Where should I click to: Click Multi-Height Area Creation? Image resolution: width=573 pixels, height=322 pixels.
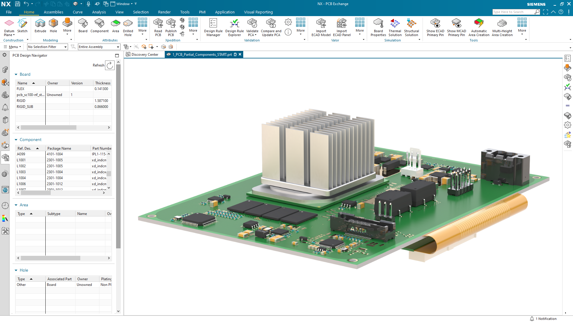502,27
